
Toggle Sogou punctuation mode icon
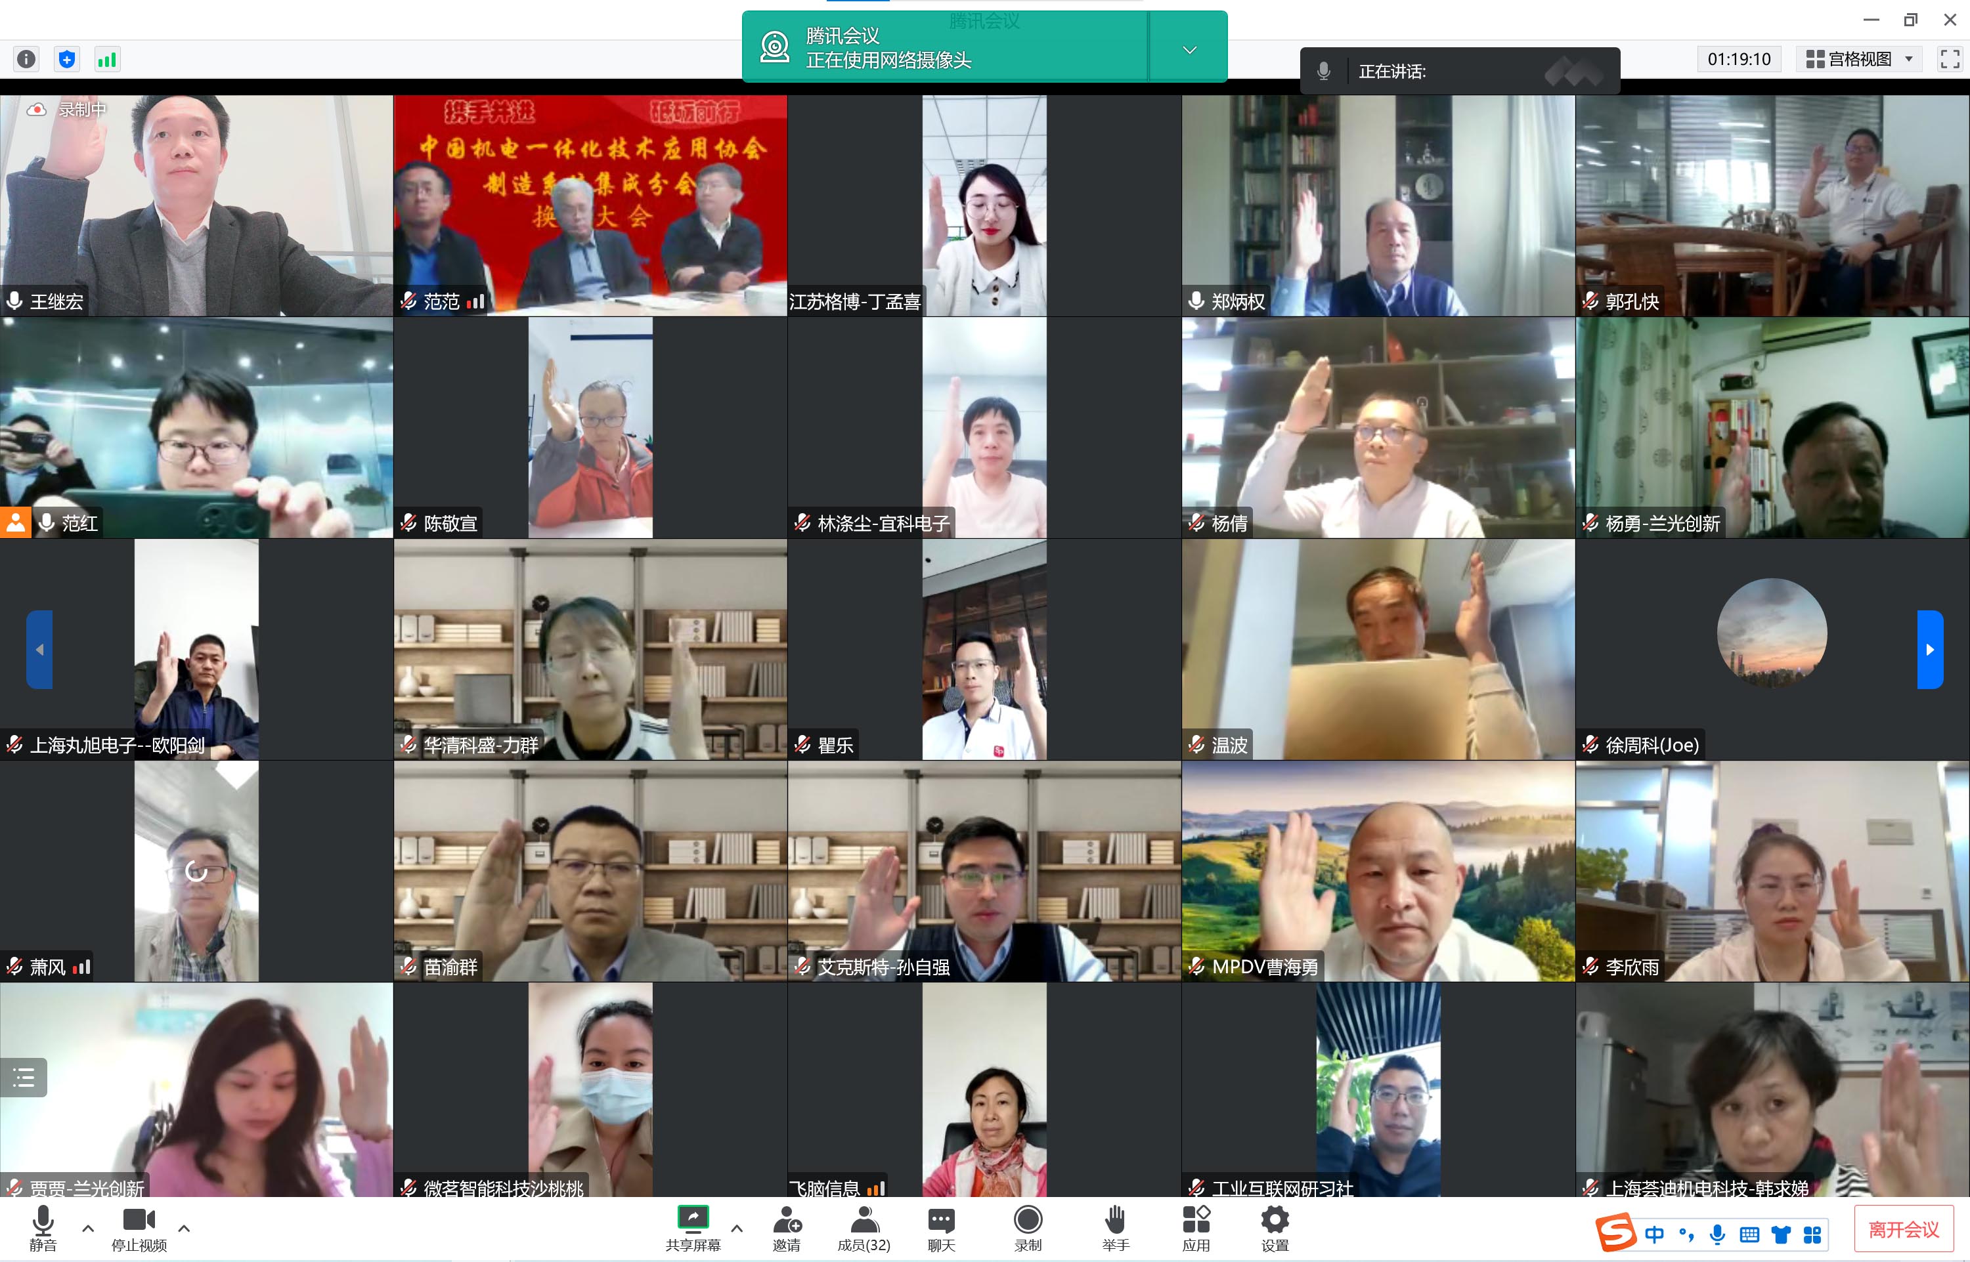click(1686, 1234)
